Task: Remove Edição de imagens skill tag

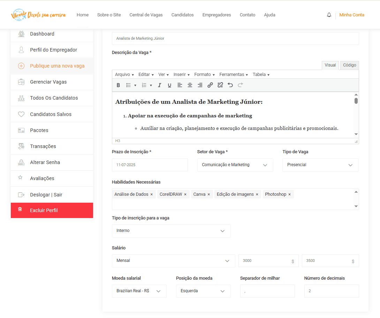Action: click(x=257, y=194)
